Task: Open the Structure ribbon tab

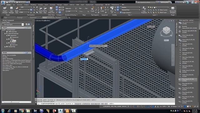Action: [19, 5]
